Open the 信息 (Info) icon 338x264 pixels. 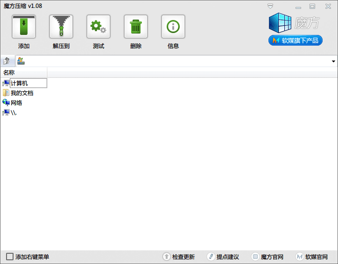(173, 27)
